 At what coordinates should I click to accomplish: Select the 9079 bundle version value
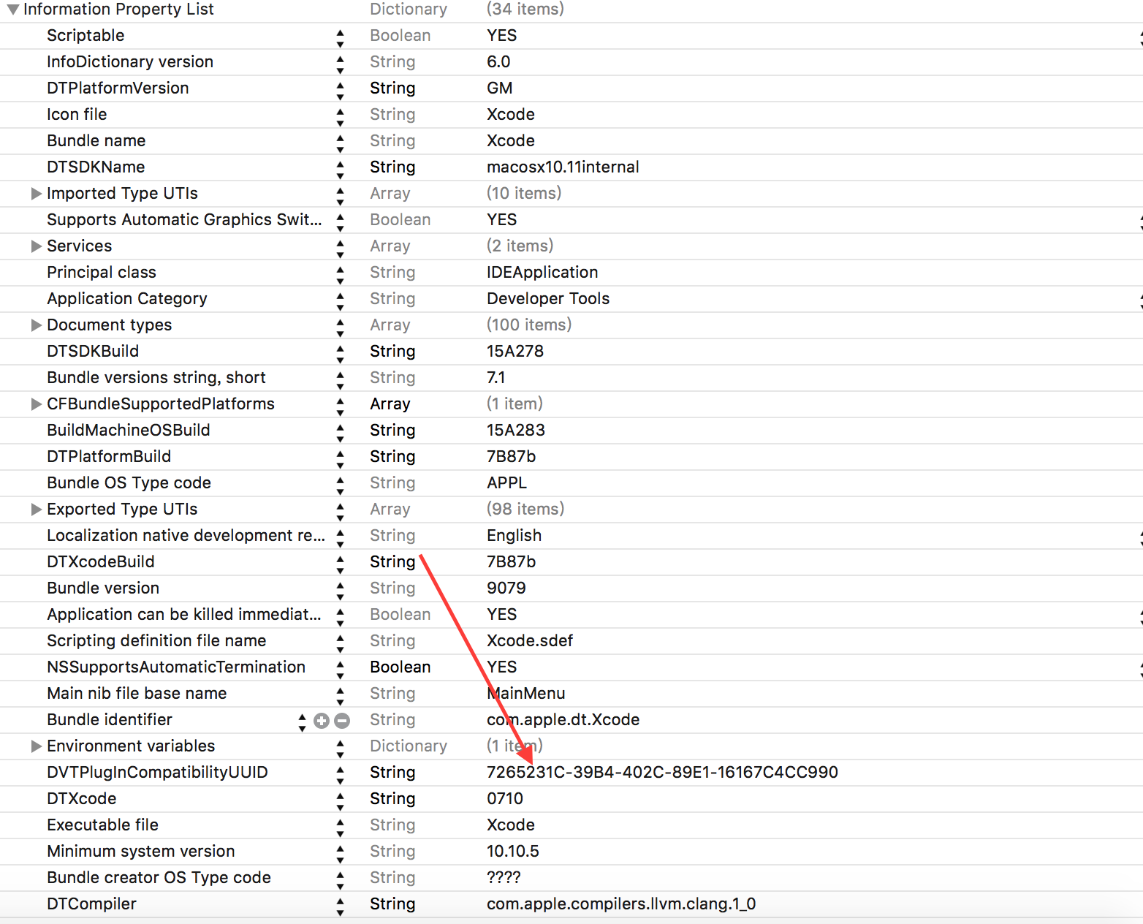point(506,588)
